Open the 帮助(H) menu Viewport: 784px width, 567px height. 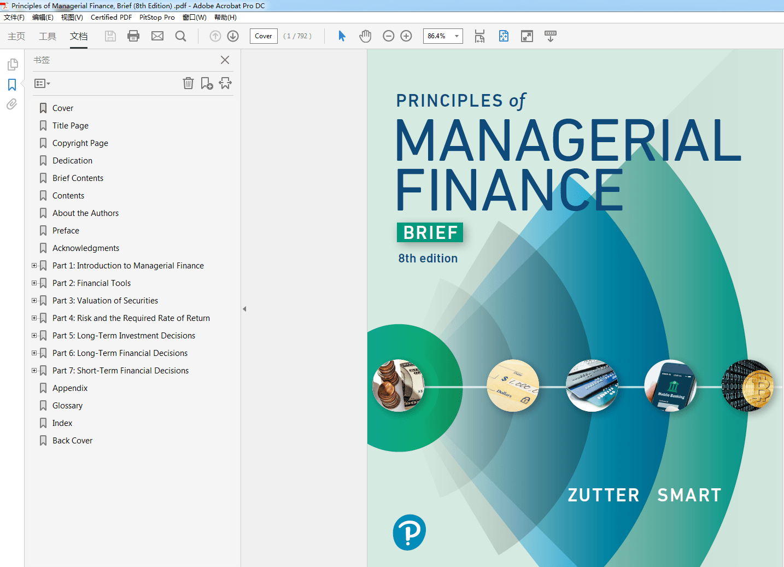click(225, 17)
